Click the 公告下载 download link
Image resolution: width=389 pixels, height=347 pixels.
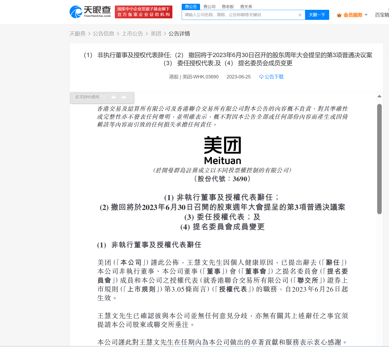coord(274,77)
